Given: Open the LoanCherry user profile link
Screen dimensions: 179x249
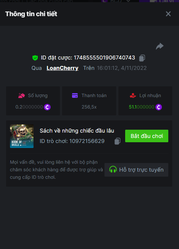Looking at the screenshot, I should point(62,68).
